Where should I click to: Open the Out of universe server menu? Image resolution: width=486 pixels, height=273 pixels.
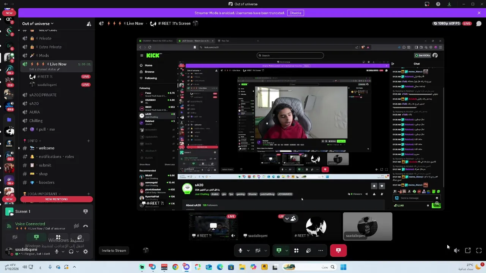[38, 24]
